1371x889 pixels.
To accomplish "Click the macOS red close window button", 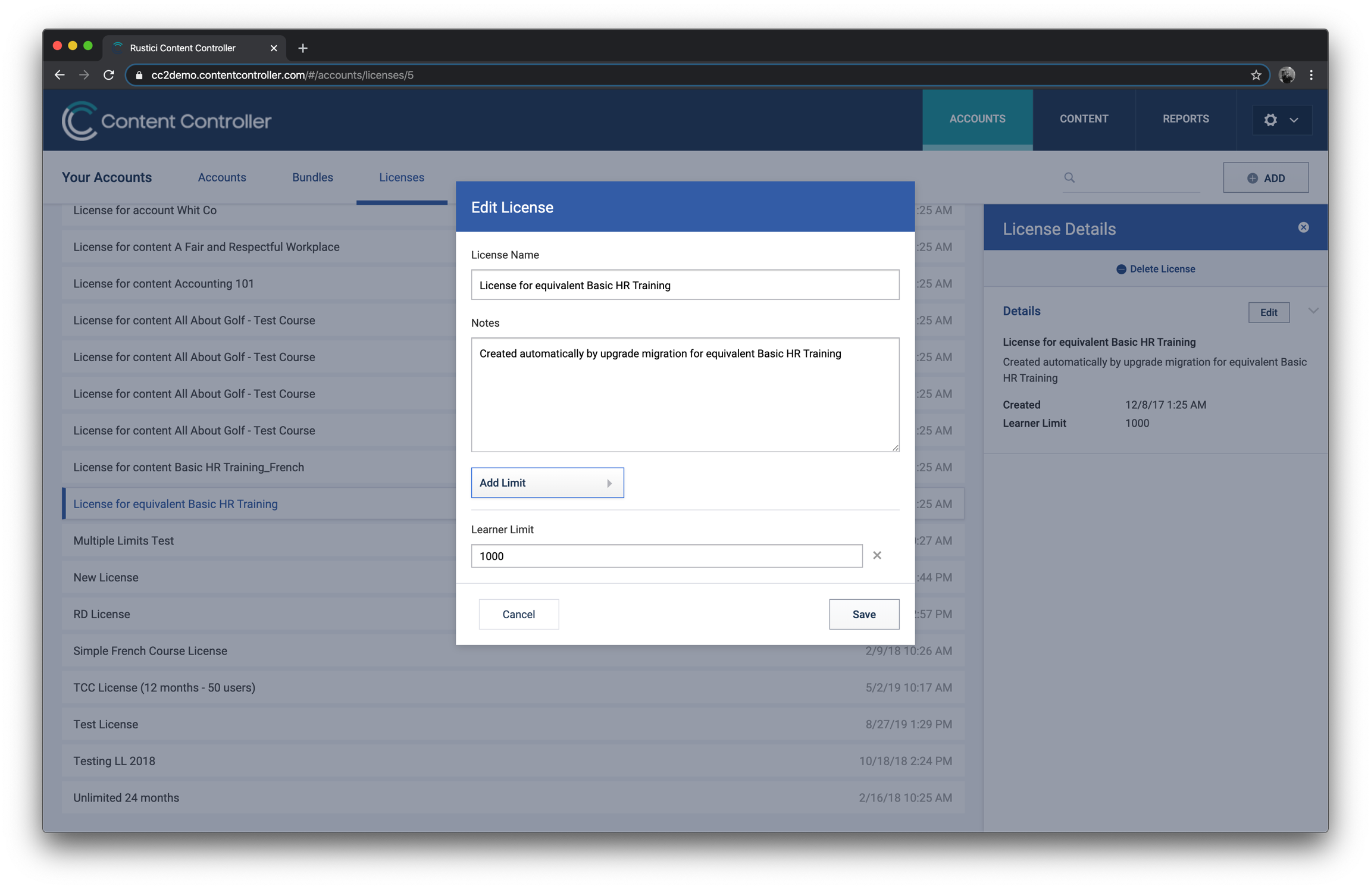I will click(57, 46).
